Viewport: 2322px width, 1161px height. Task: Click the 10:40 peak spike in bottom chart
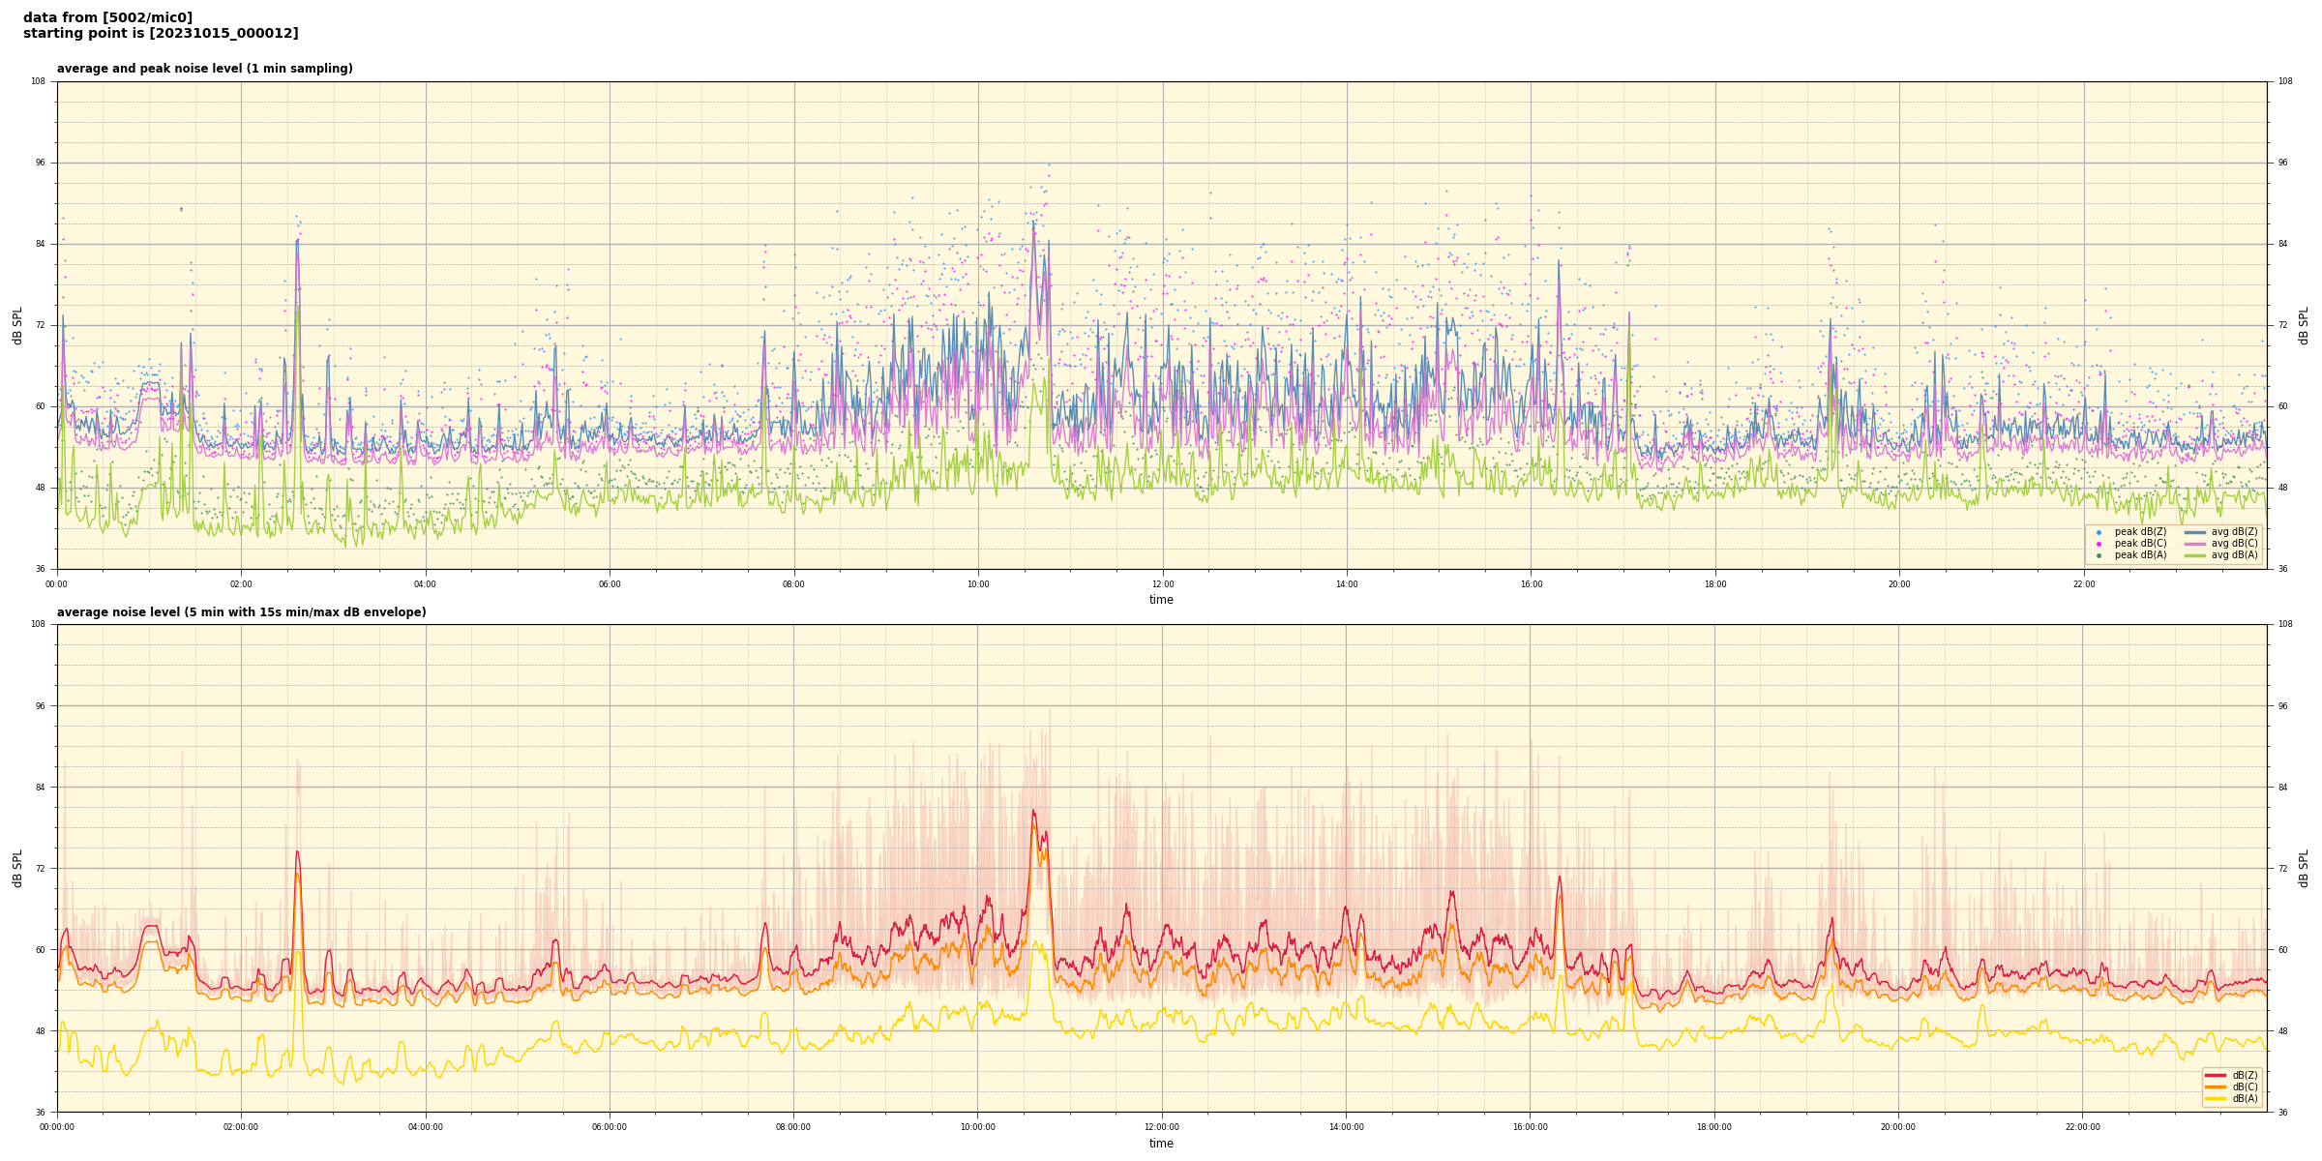coord(1033,811)
